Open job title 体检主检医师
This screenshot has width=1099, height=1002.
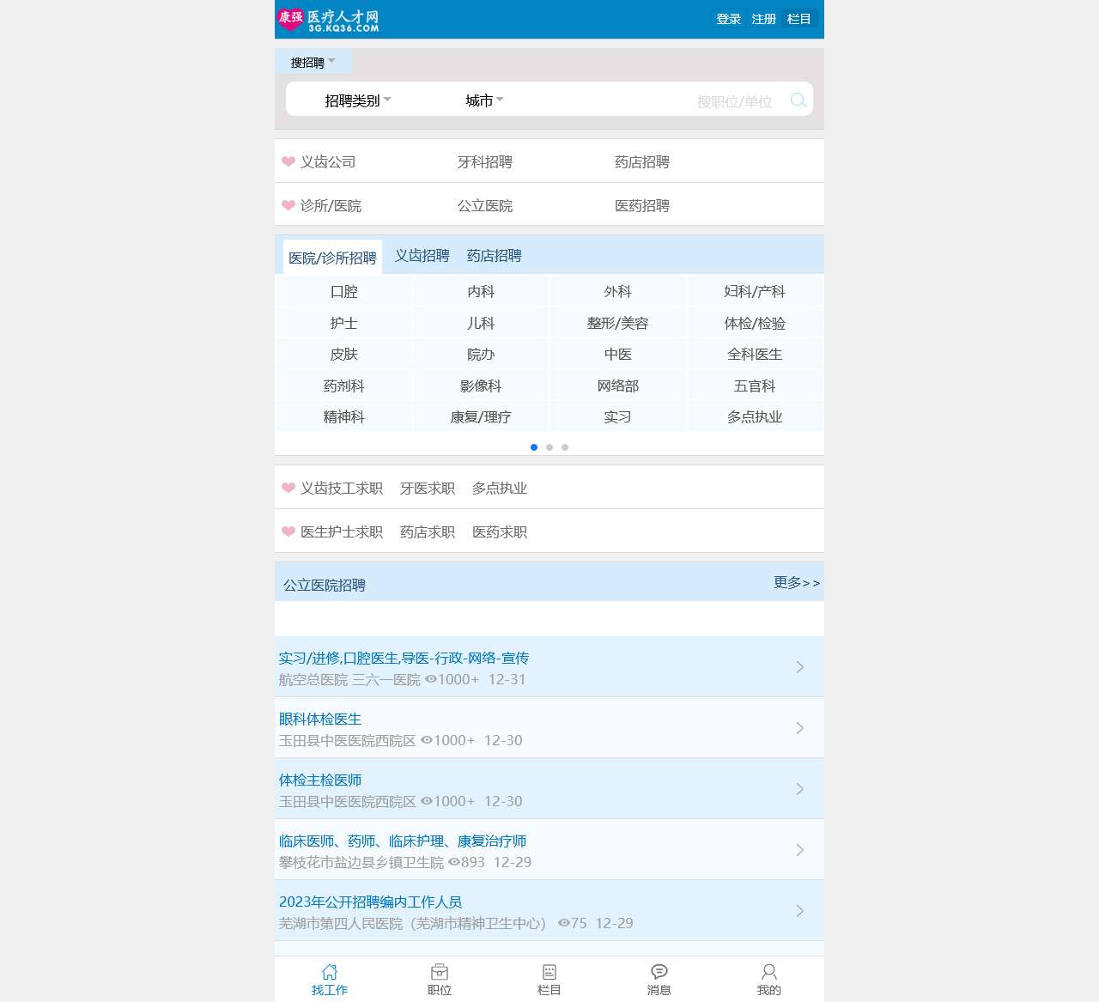coord(320,780)
